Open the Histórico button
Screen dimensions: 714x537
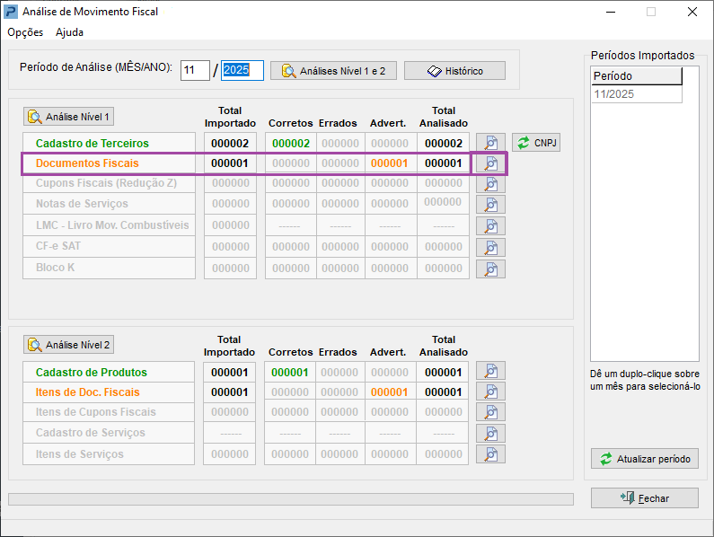454,71
